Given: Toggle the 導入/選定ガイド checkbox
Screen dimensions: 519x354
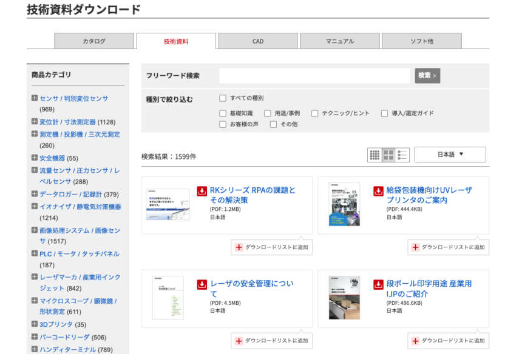Looking at the screenshot, I should tap(384, 113).
